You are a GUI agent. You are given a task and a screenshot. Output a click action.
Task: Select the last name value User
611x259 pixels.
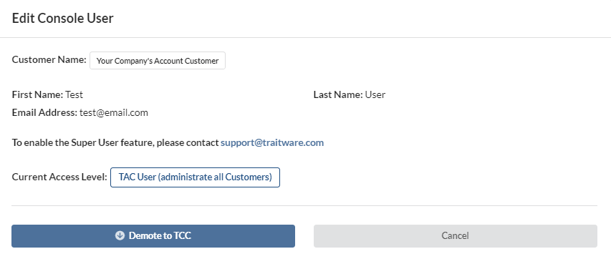375,94
